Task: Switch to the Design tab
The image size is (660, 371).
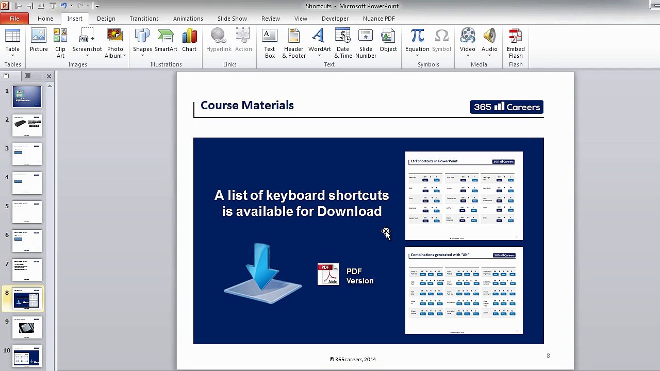Action: click(x=106, y=19)
